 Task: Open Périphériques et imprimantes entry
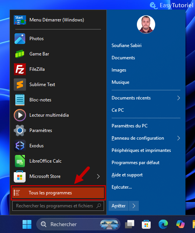click(141, 150)
